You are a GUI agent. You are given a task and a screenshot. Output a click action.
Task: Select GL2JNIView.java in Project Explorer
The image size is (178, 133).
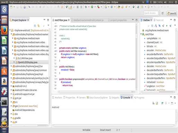coord(25,58)
